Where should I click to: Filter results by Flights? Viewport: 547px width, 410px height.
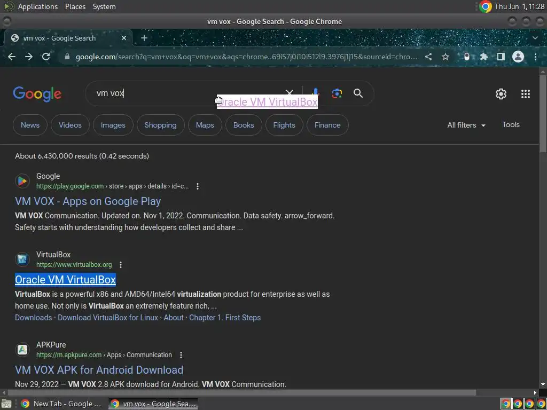tap(284, 125)
